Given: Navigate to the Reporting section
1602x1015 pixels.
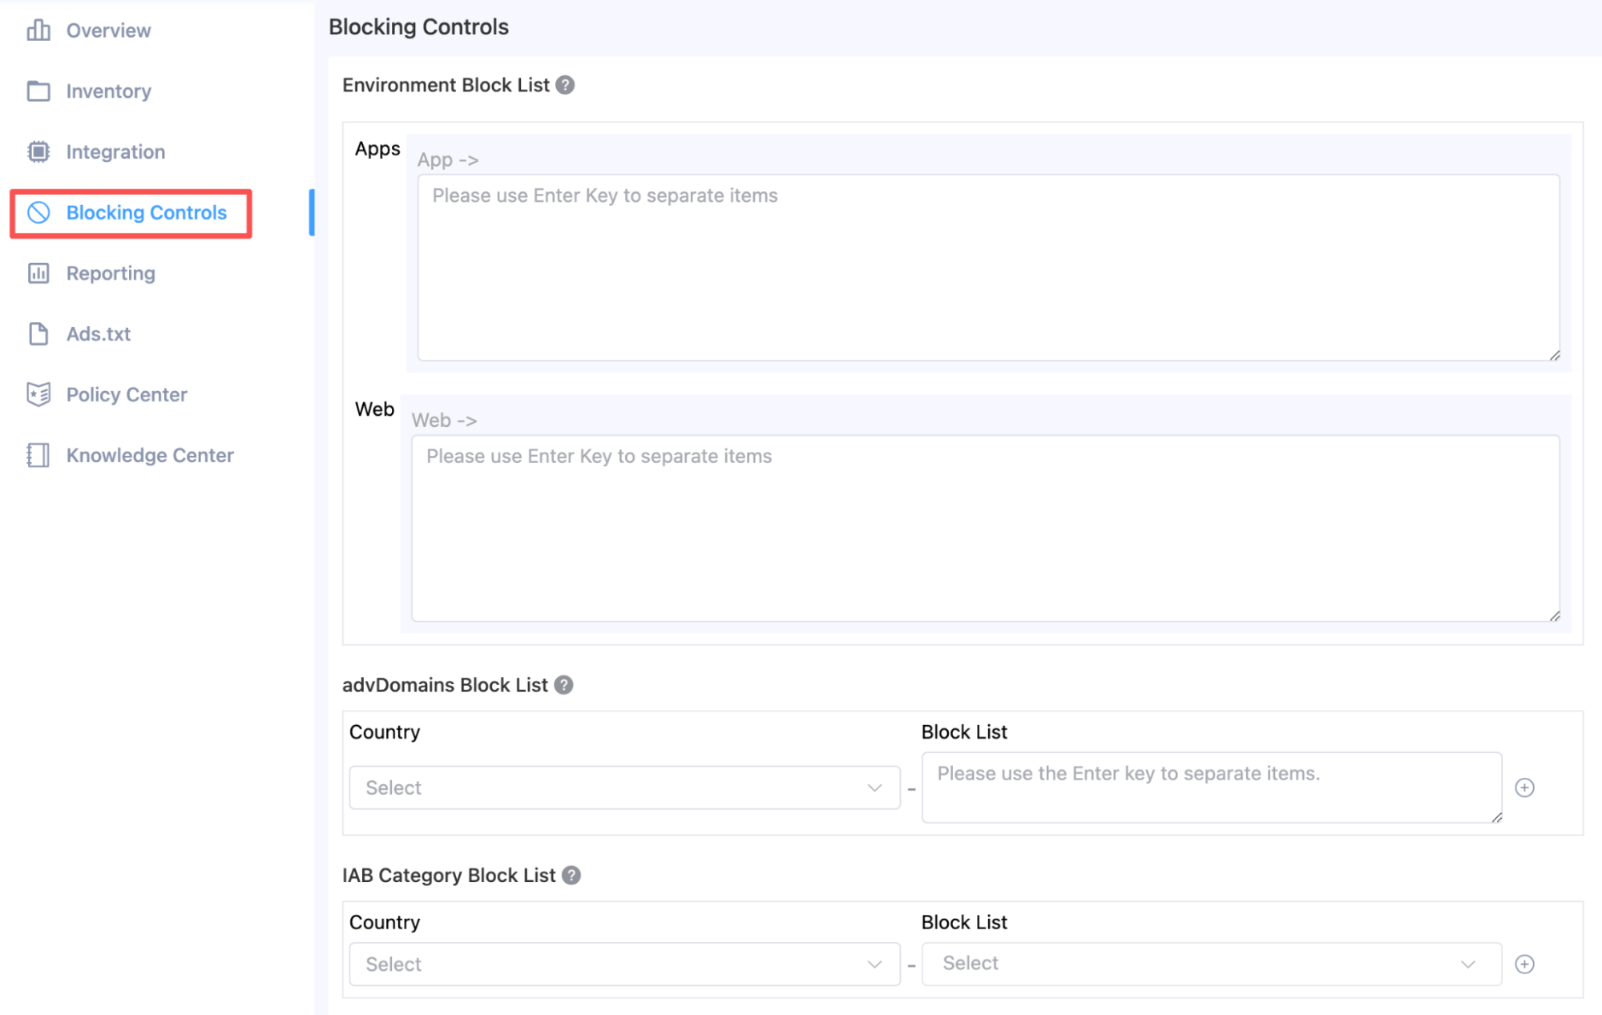Looking at the screenshot, I should point(110,273).
